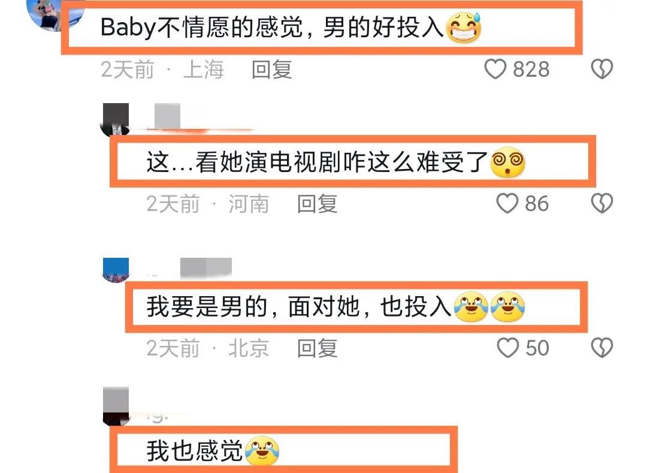The width and height of the screenshot is (647, 473).
Task: Dislike the Henan comment via broken heart
Action: (x=602, y=203)
